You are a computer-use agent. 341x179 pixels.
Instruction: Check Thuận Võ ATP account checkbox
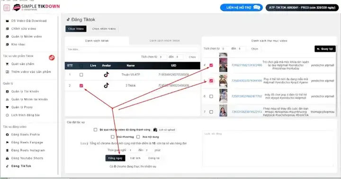[x=81, y=75]
